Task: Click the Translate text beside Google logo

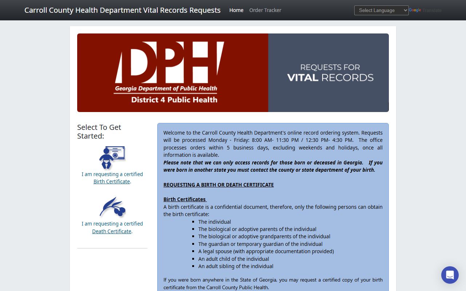Action: point(432,10)
